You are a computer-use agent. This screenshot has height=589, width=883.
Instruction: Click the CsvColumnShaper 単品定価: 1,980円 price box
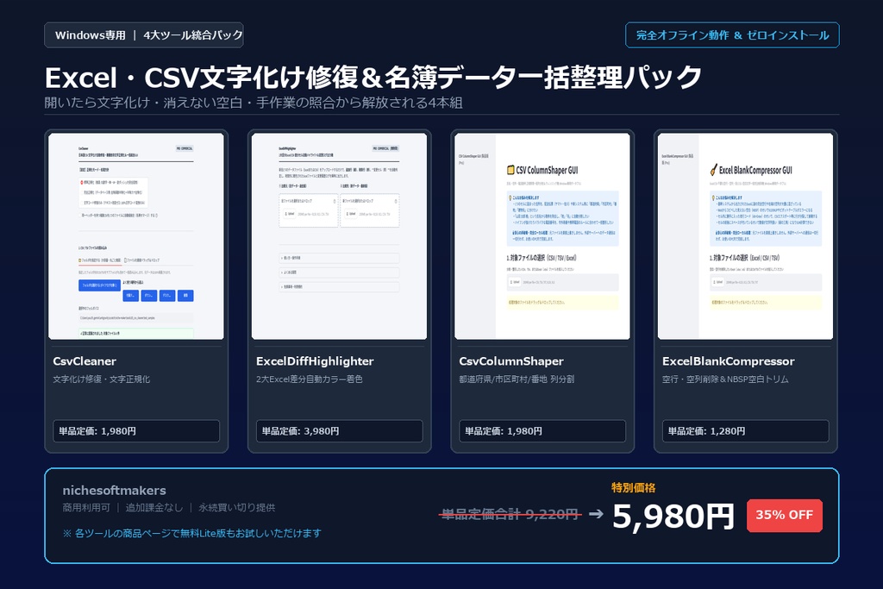542,431
